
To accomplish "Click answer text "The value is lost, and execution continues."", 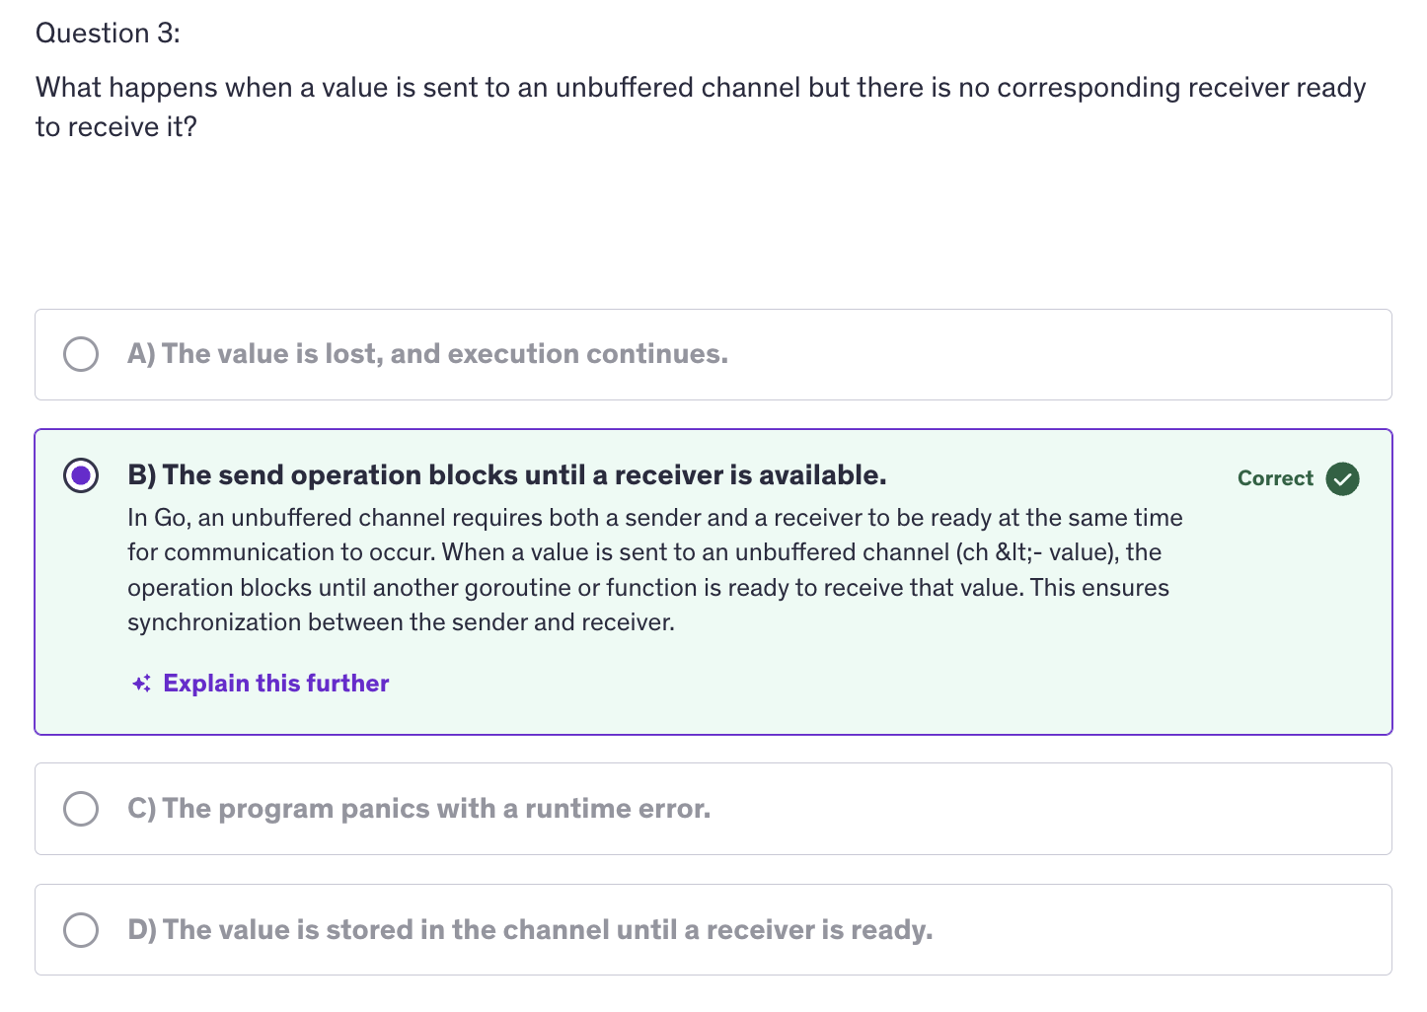I will pos(444,354).
